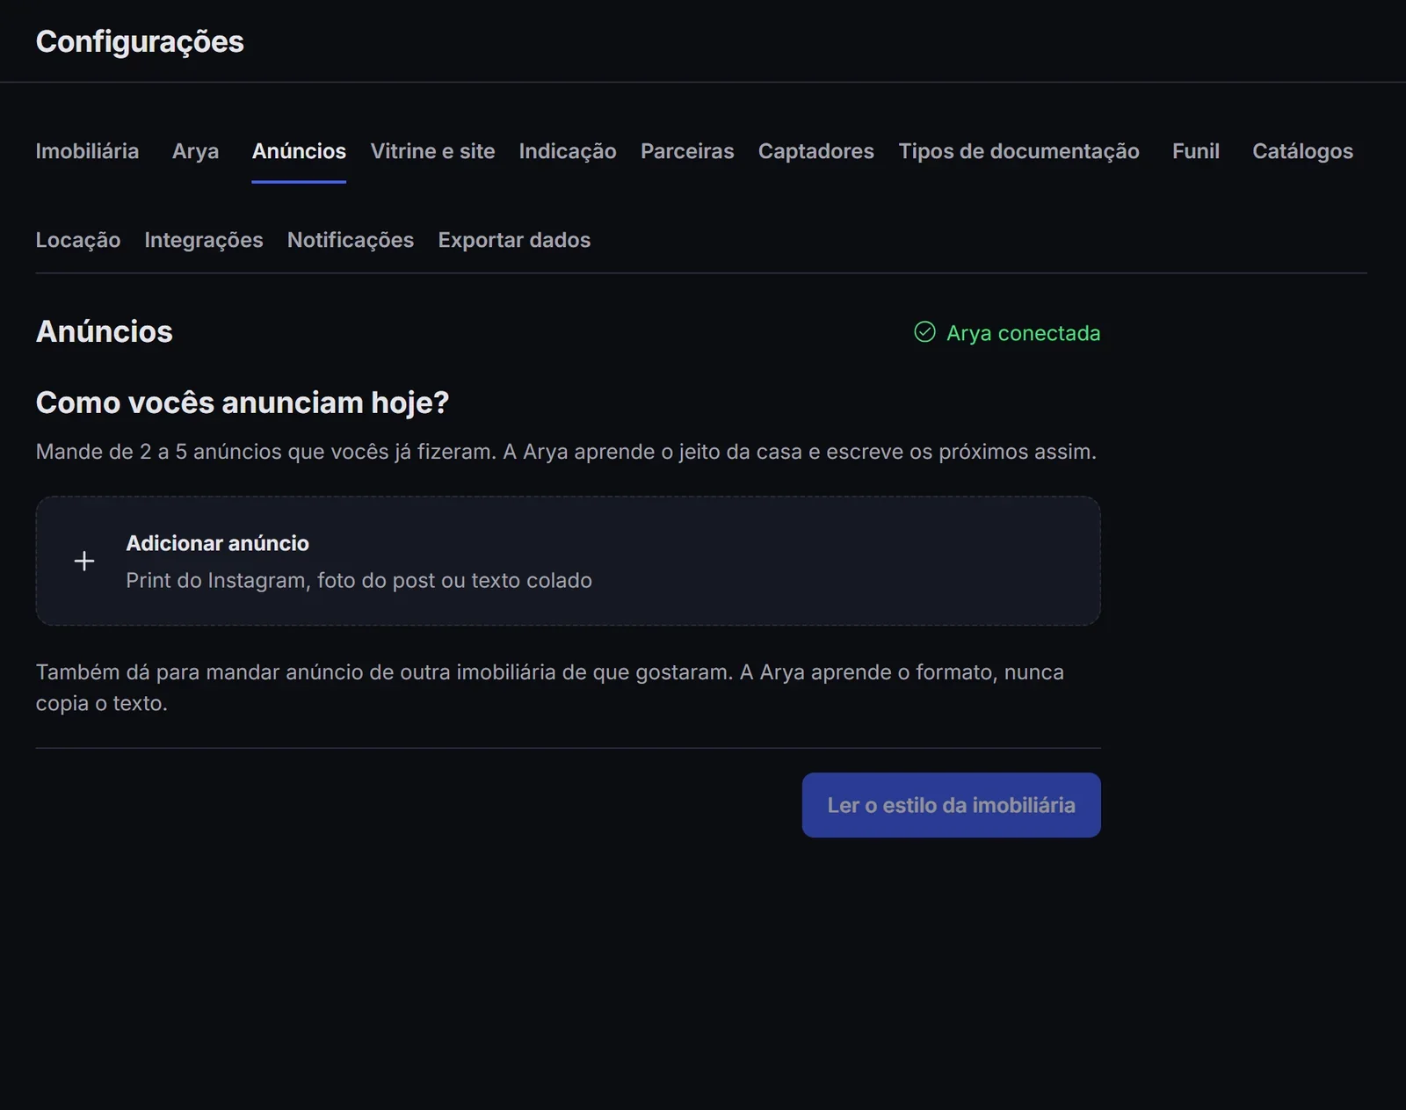This screenshot has height=1110, width=1406.
Task: Open the Exportar dados tab
Action: tap(514, 240)
